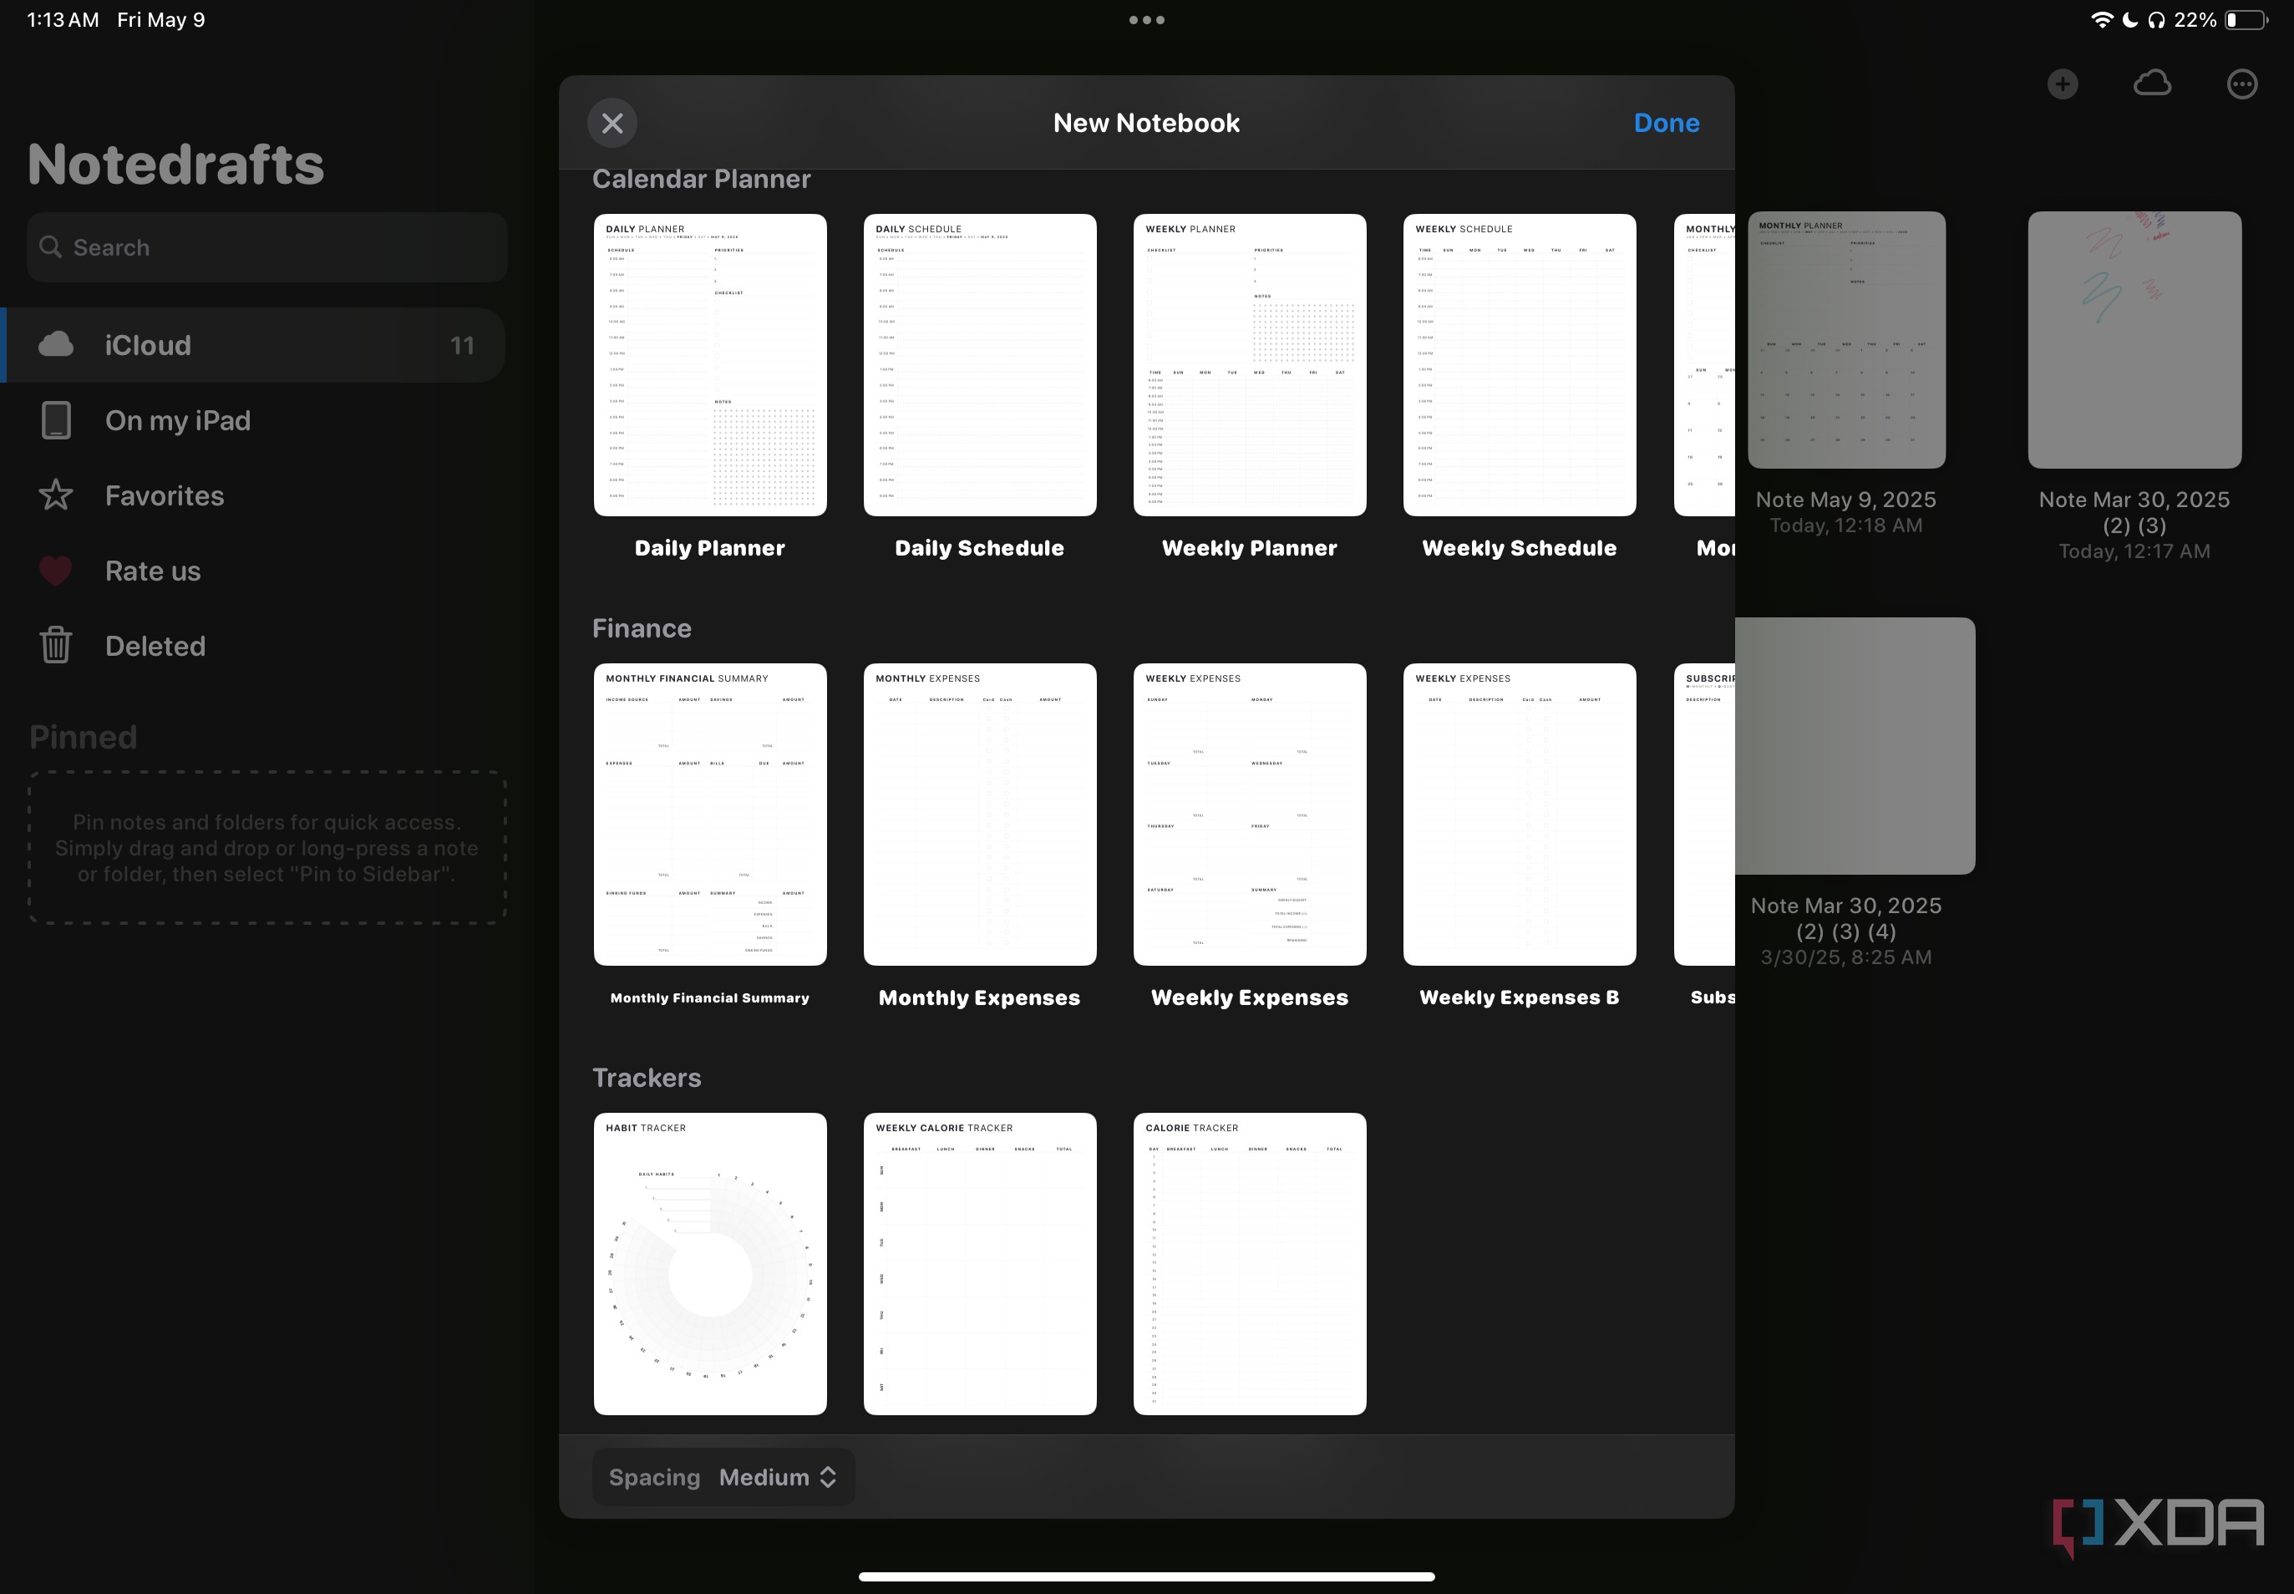Tap the search magnifier icon
This screenshot has width=2294, height=1594.
pos(53,246)
